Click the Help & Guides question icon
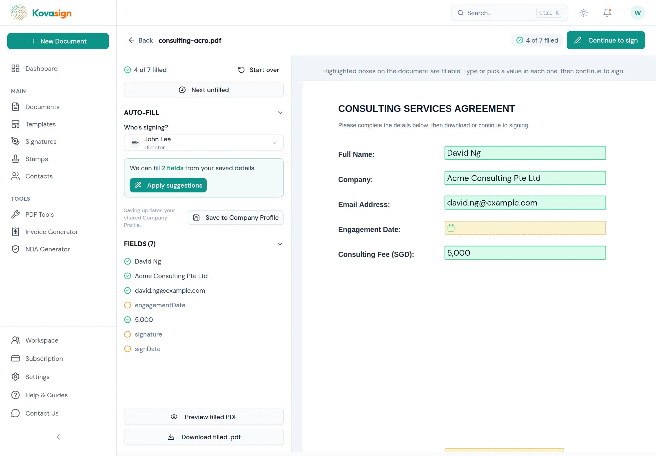 click(15, 395)
